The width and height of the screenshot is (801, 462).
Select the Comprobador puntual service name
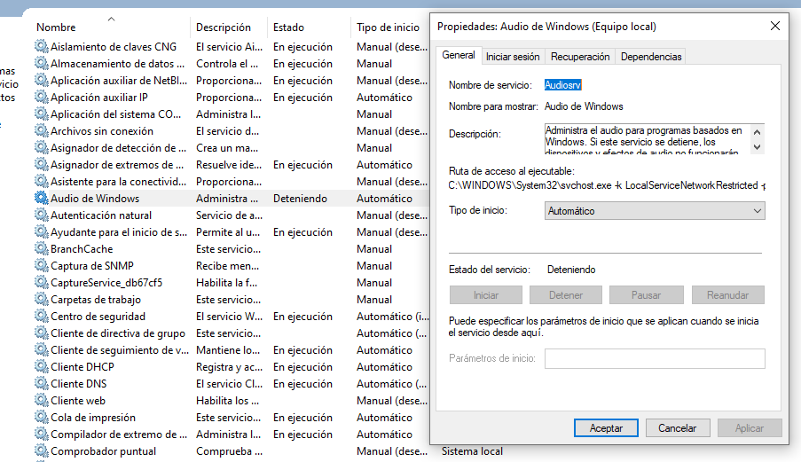tap(103, 451)
